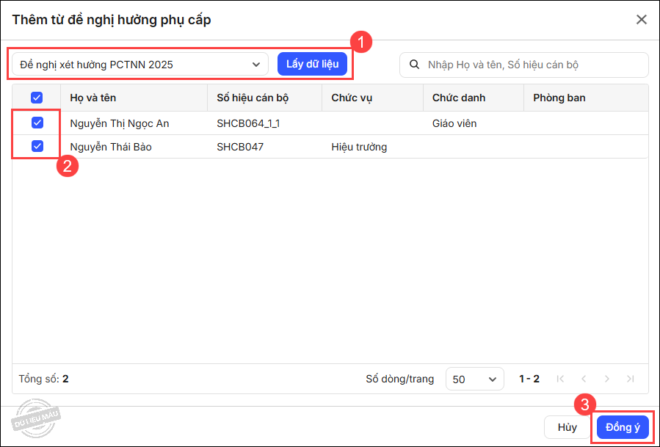Toggle the select-all header checkbox
Image resolution: width=660 pixels, height=447 pixels.
pyautogui.click(x=37, y=98)
